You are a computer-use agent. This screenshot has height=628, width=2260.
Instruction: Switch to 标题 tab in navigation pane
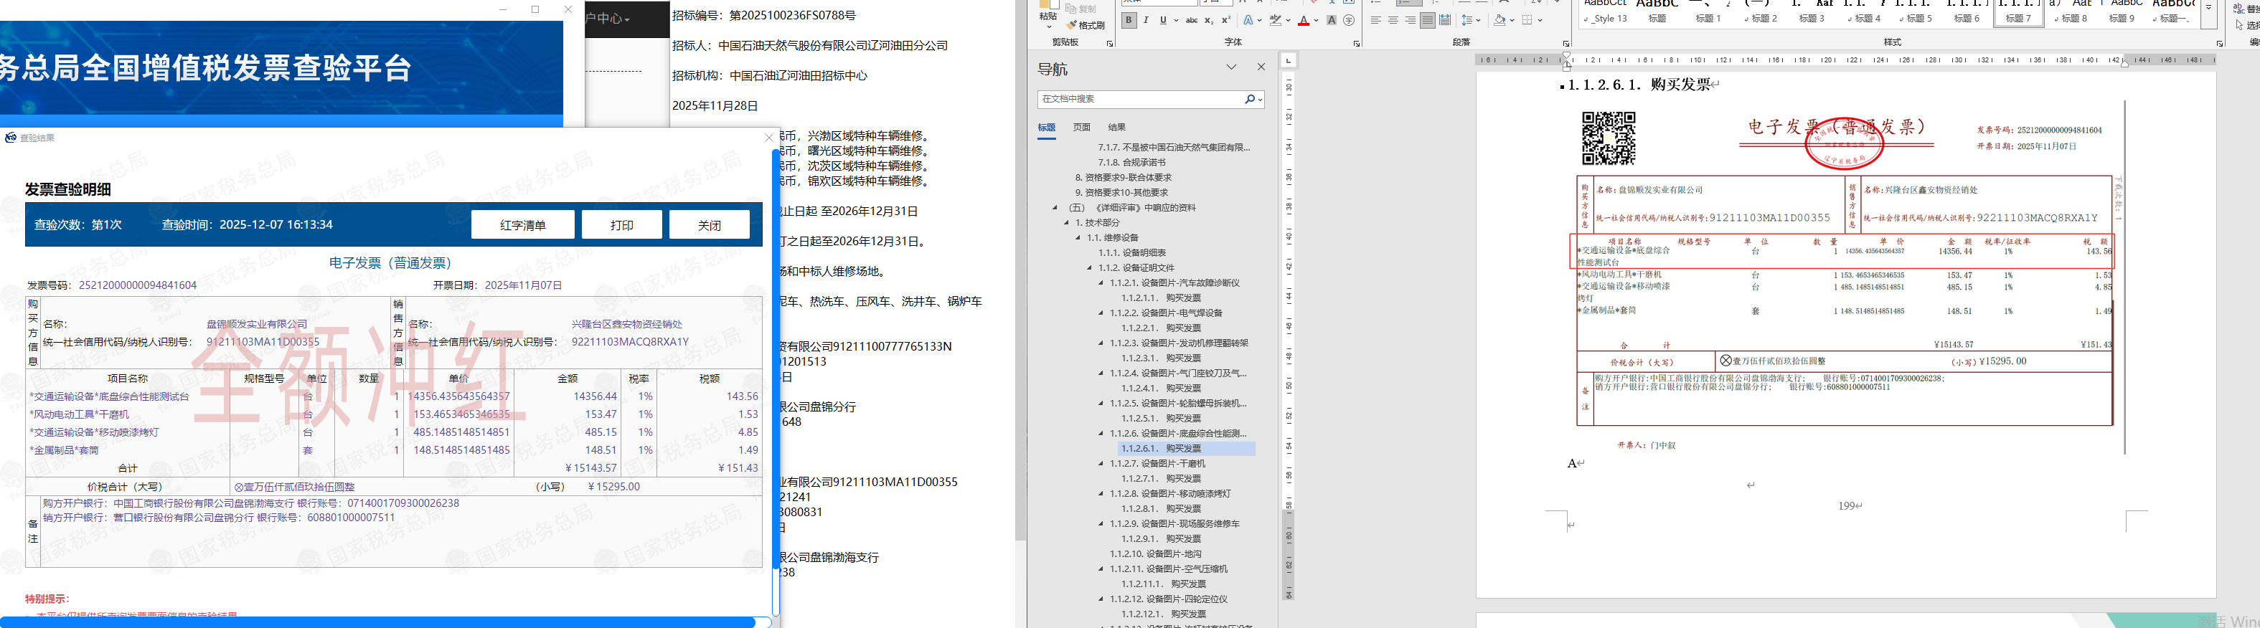point(1047,128)
